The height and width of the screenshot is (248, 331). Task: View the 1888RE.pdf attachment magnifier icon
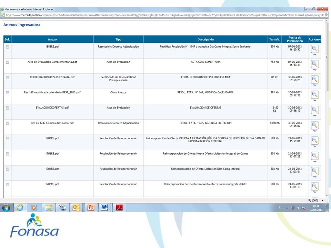click(314, 49)
